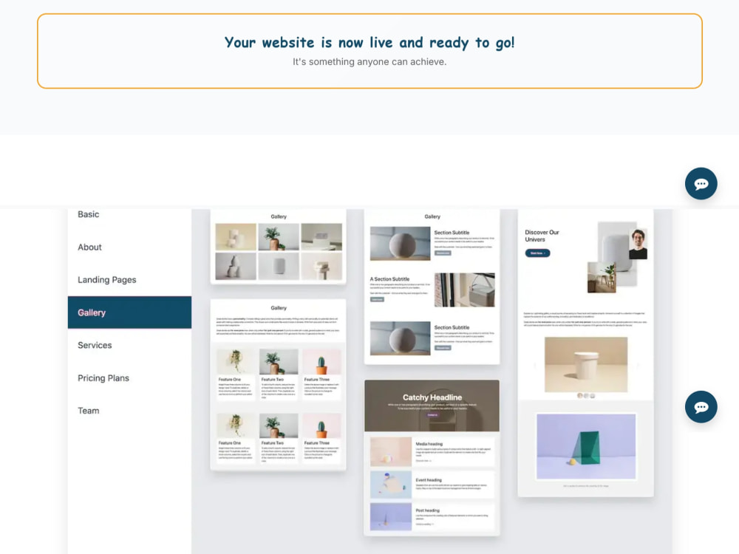The height and width of the screenshot is (554, 739).
Task: Open the upper chat bubble icon
Action: pos(701,184)
